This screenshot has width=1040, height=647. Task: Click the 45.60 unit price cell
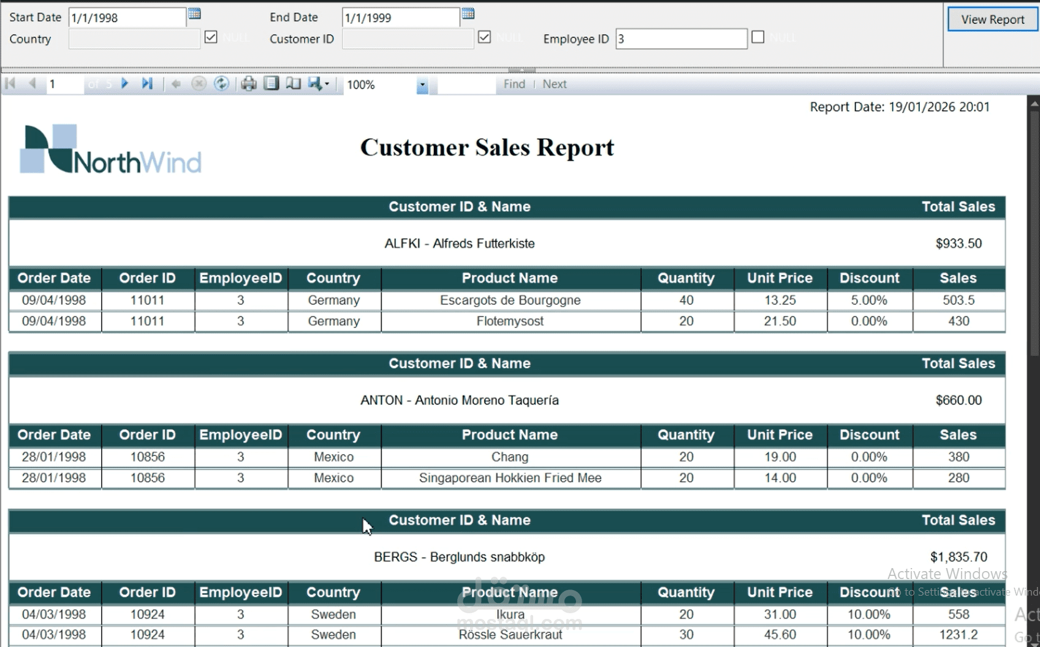(x=780, y=635)
